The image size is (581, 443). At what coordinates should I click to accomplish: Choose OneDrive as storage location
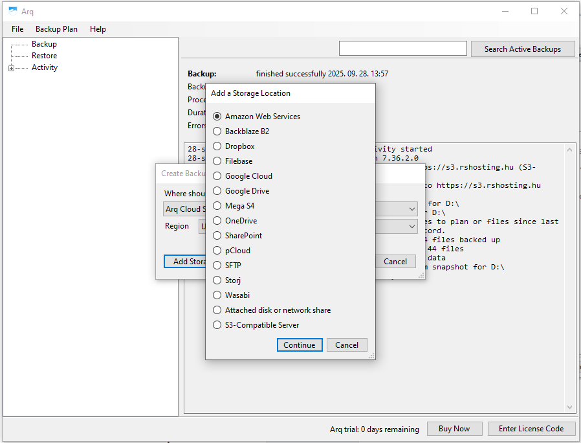[217, 221]
